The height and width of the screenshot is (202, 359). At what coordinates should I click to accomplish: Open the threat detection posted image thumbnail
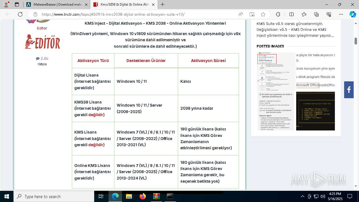coord(276,111)
